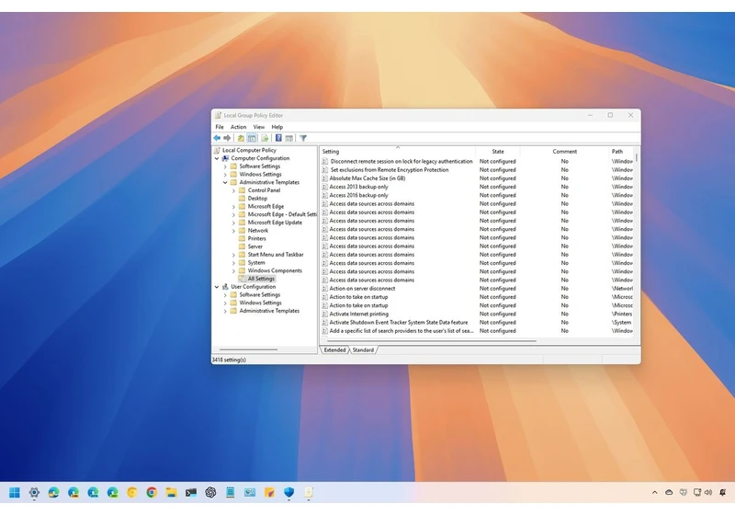Screen dimensions: 735x515
Task: Open Help from the blue question-mark icon
Action: [x=278, y=138]
